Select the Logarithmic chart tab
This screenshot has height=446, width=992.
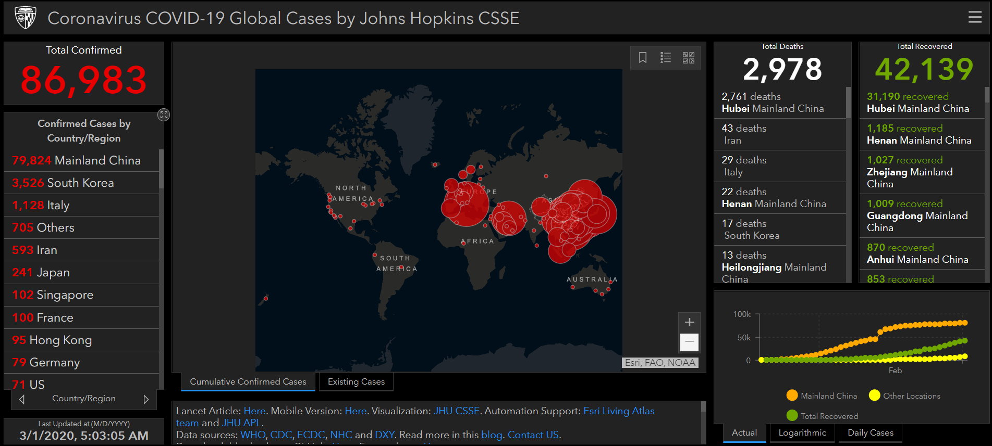[802, 432]
